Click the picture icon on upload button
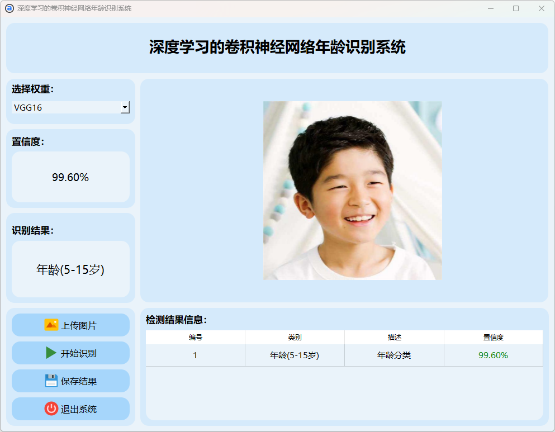The height and width of the screenshot is (432, 555). pyautogui.click(x=51, y=325)
